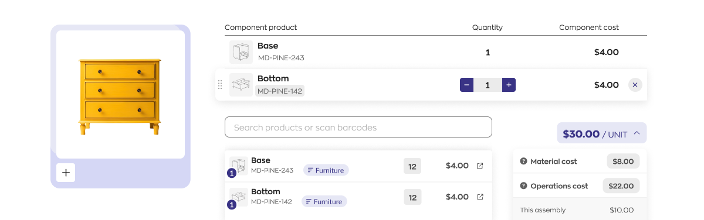This screenshot has height=220, width=704.
Task: Select the Furniture tag on Base result
Action: tap(326, 170)
